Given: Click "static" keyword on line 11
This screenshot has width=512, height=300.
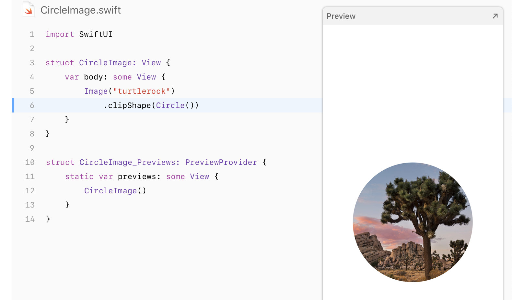Looking at the screenshot, I should 79,177.
